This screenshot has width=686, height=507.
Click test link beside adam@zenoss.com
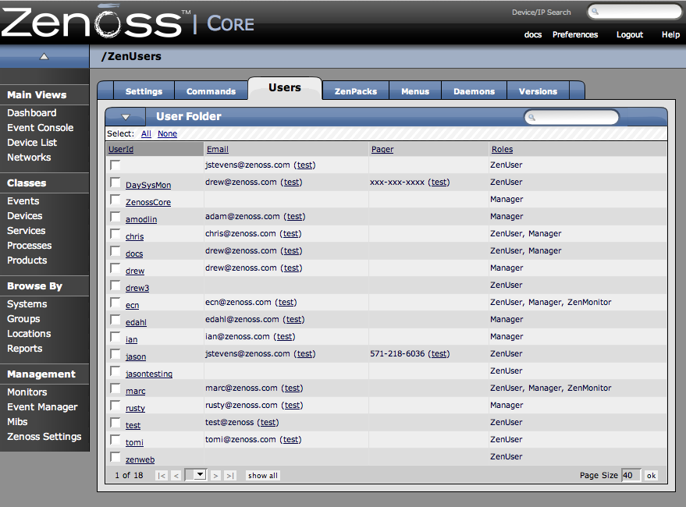[x=294, y=217]
